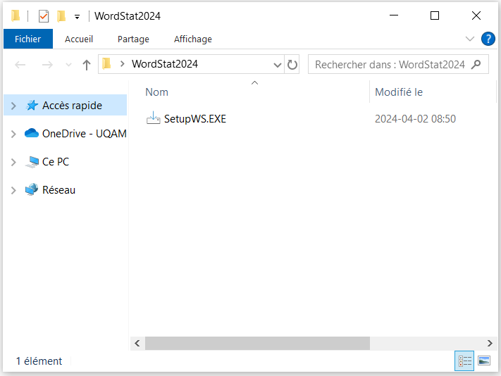Image resolution: width=501 pixels, height=376 pixels.
Task: Sort by the Modifié le column header
Action: (x=398, y=92)
